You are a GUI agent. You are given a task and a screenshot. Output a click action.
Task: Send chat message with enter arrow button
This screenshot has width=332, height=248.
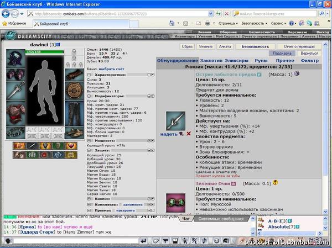click(143, 241)
